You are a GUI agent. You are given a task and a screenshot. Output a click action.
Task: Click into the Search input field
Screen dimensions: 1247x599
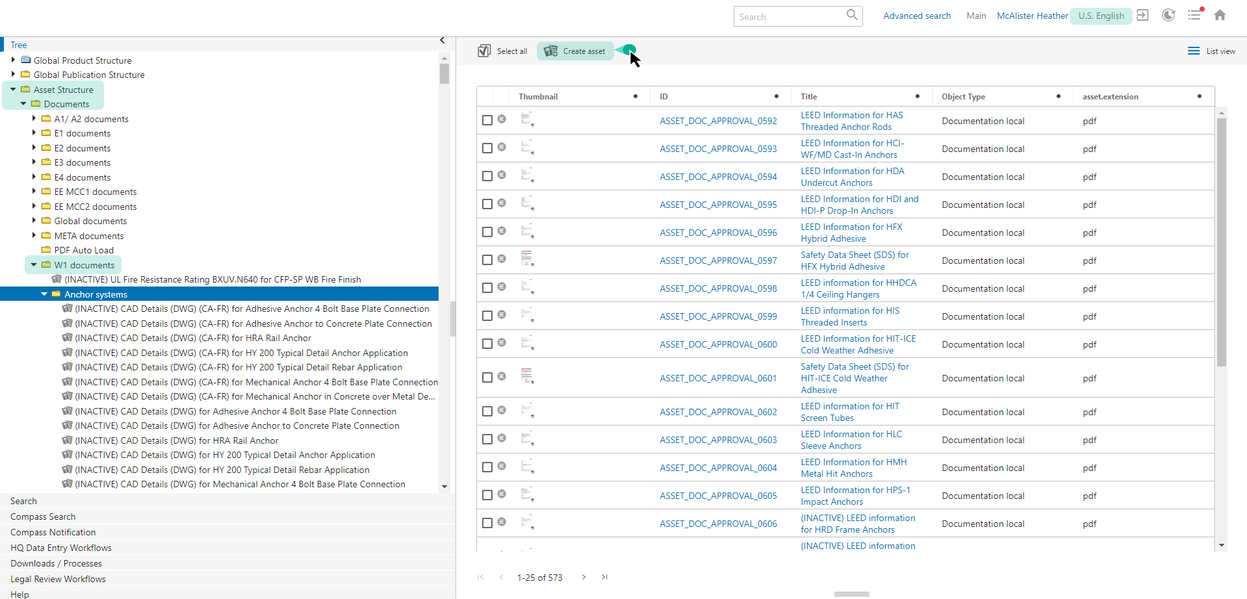790,17
